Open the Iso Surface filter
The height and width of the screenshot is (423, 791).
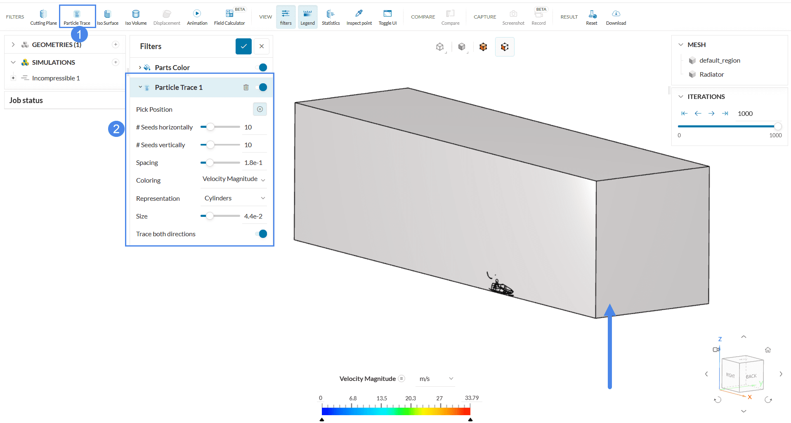pos(107,17)
